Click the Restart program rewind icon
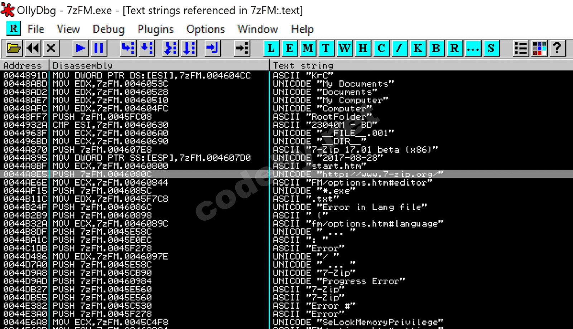The height and width of the screenshot is (329, 573). (x=33, y=48)
